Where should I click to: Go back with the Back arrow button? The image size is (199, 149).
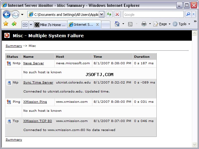(7, 15)
